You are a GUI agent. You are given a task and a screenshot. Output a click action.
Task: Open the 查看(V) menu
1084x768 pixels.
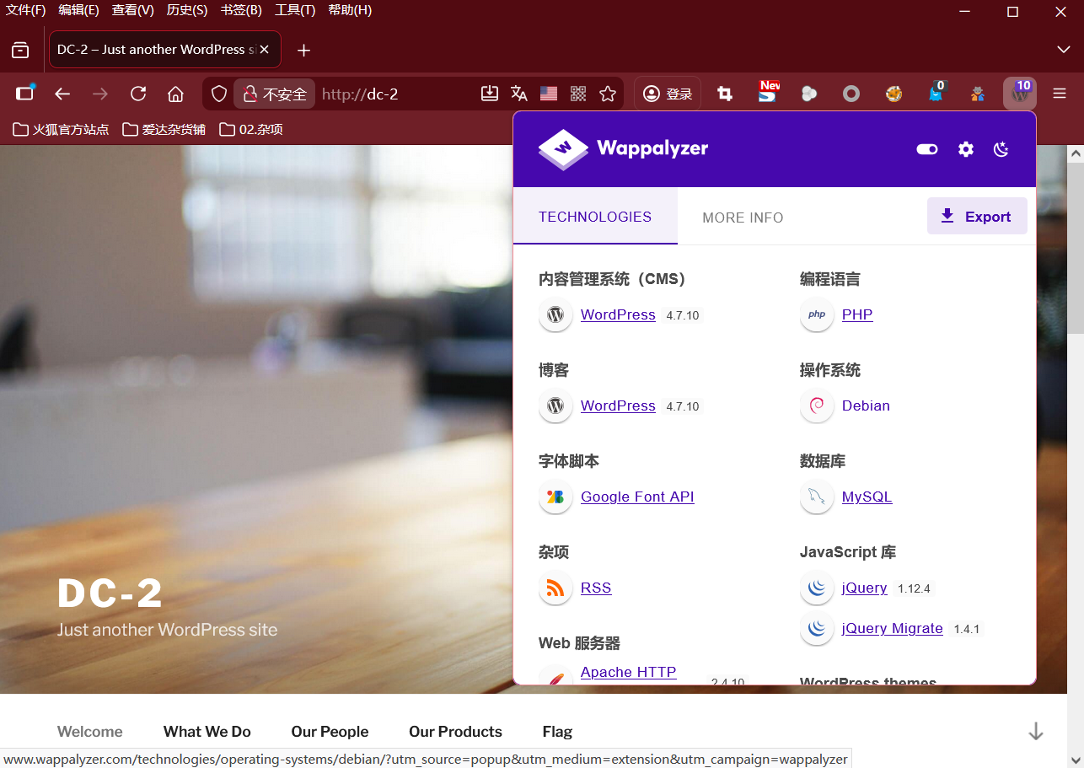[x=133, y=10]
